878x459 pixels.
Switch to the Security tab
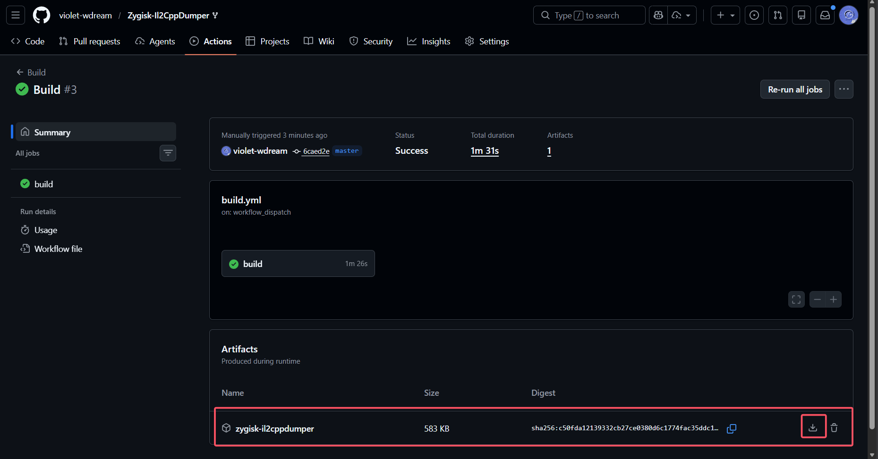click(371, 42)
